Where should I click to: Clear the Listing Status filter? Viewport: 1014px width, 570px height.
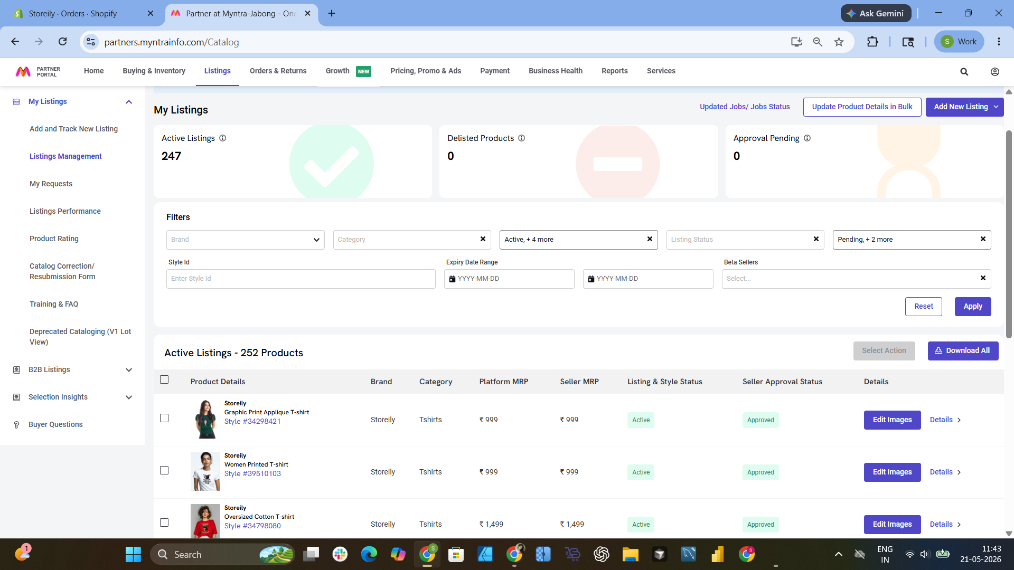tap(816, 239)
